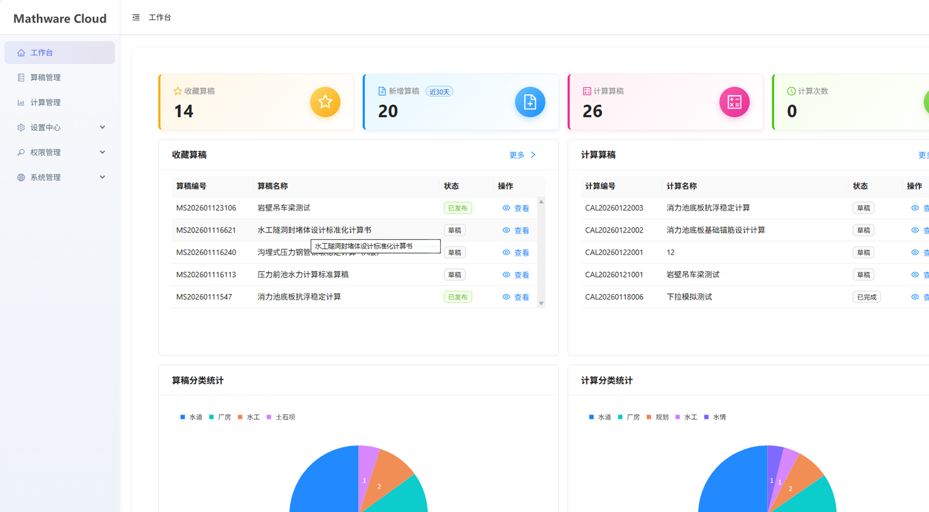Screen dimensions: 929x512
Task: Click 更多 link in 收藏算稿 panel
Action: pos(522,155)
